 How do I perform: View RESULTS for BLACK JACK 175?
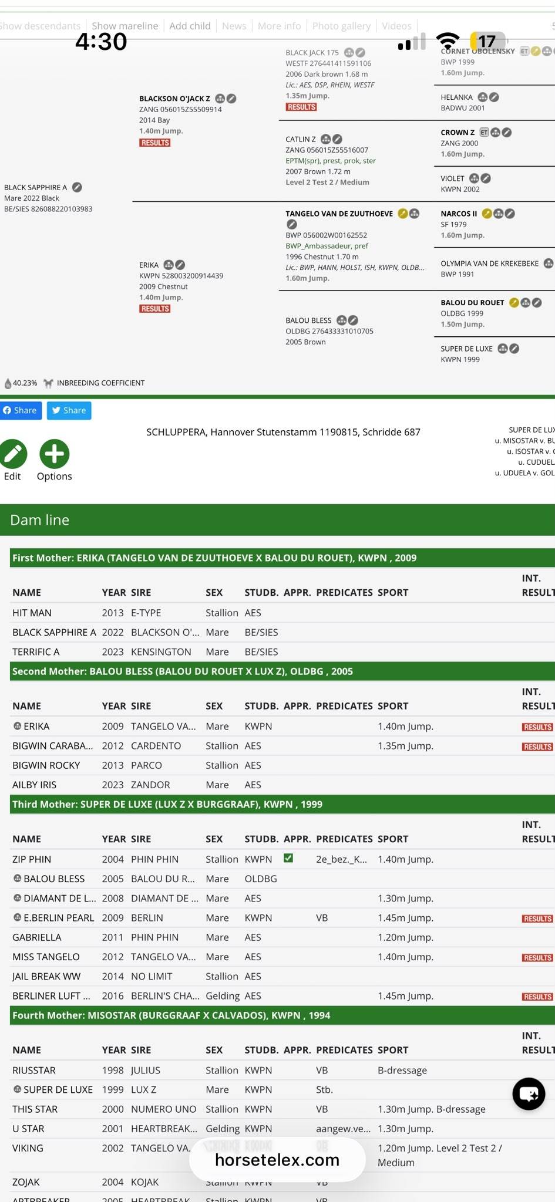coord(301,107)
